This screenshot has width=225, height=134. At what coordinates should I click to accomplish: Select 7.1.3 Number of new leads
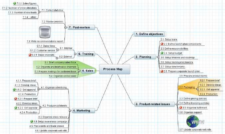pyautogui.click(x=22, y=13)
